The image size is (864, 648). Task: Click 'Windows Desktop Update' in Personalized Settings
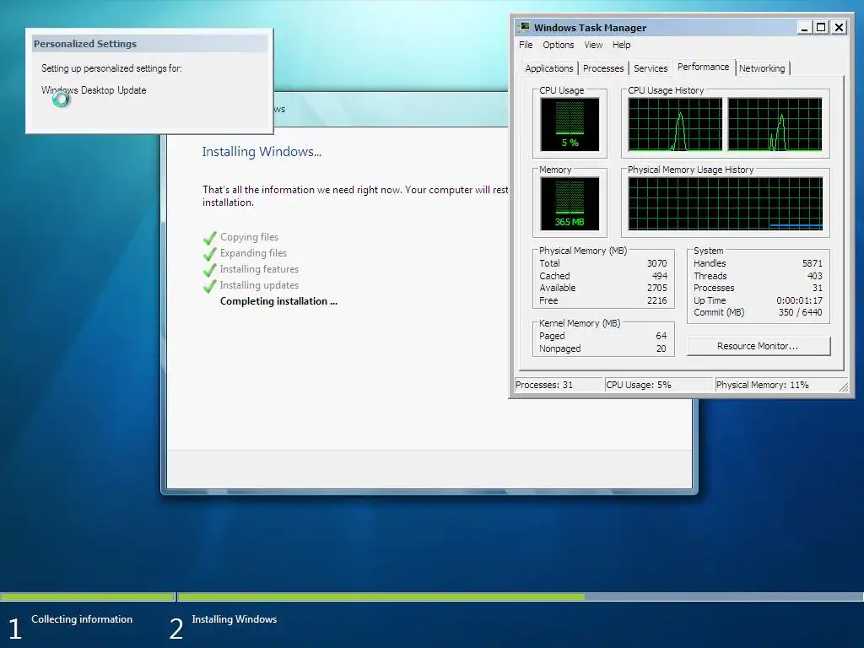pos(94,90)
